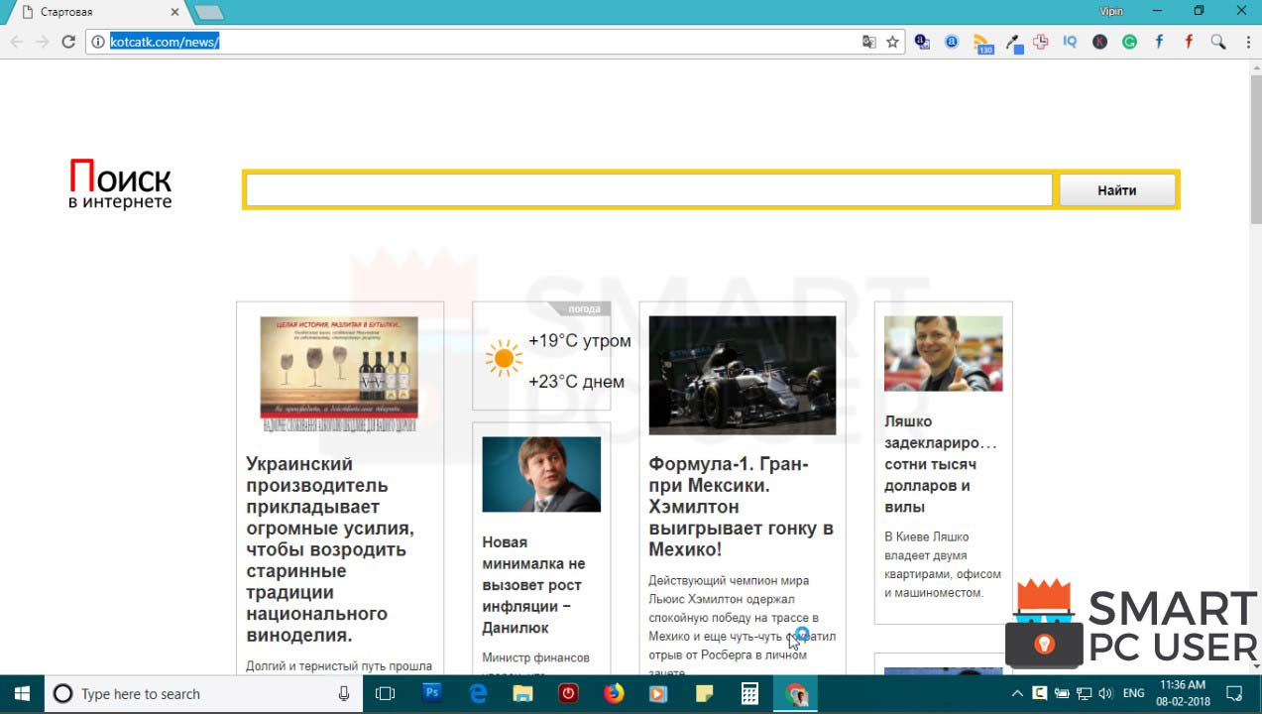Open the blue Facebook extension icon
Screen dimensions: 1262x714
[x=1160, y=42]
